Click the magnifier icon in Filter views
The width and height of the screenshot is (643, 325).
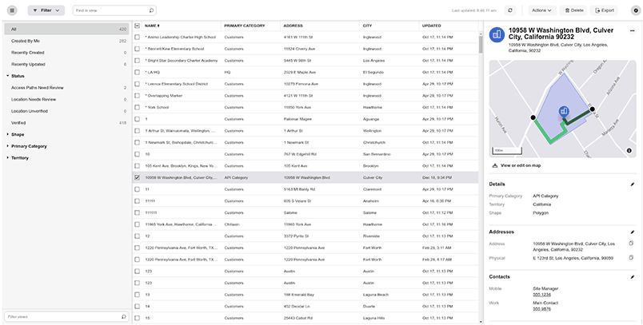point(123,317)
